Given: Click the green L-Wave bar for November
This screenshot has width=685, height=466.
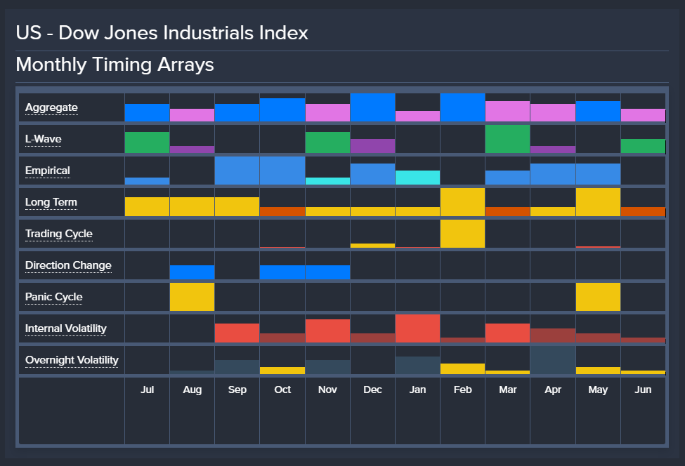Looking at the screenshot, I should [x=327, y=142].
